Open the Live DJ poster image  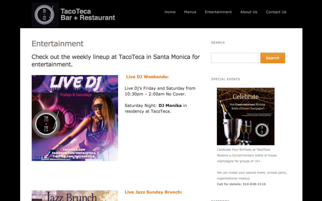(x=75, y=118)
